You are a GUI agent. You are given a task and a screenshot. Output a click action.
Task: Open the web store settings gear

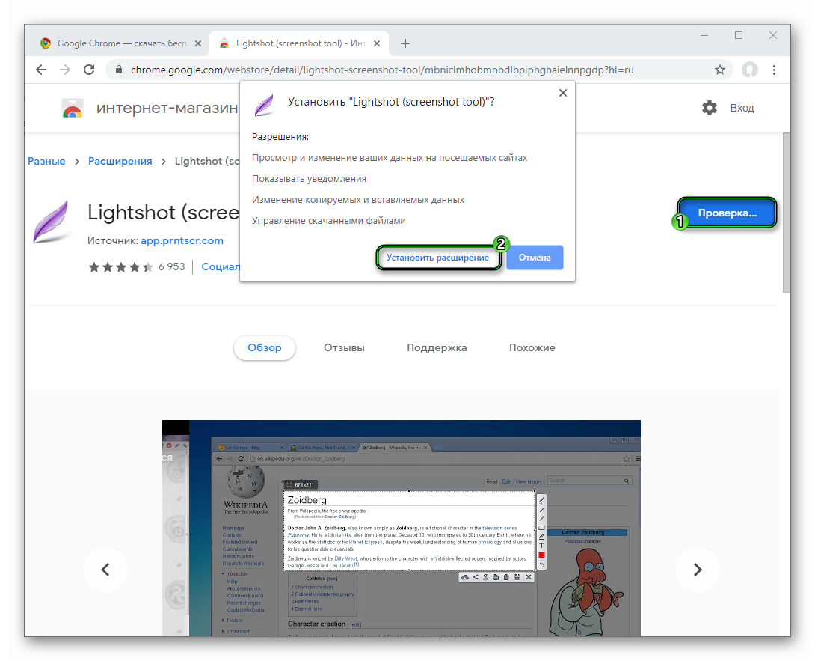click(x=710, y=109)
